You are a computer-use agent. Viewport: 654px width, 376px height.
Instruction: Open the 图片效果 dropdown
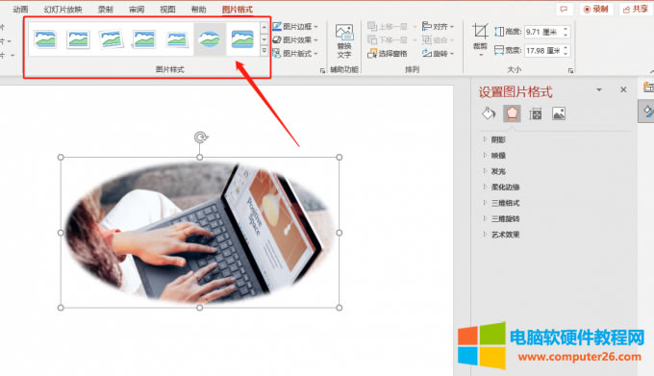click(x=295, y=40)
